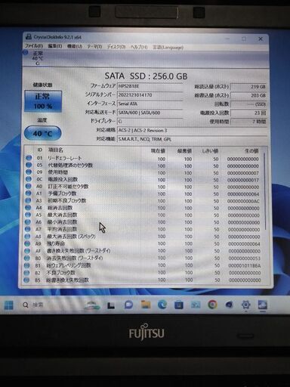Image resolution: width=290 pixels, height=387 pixels.
Task: Select the 0C 電源投入回数 attribute row
Action: tap(143, 180)
